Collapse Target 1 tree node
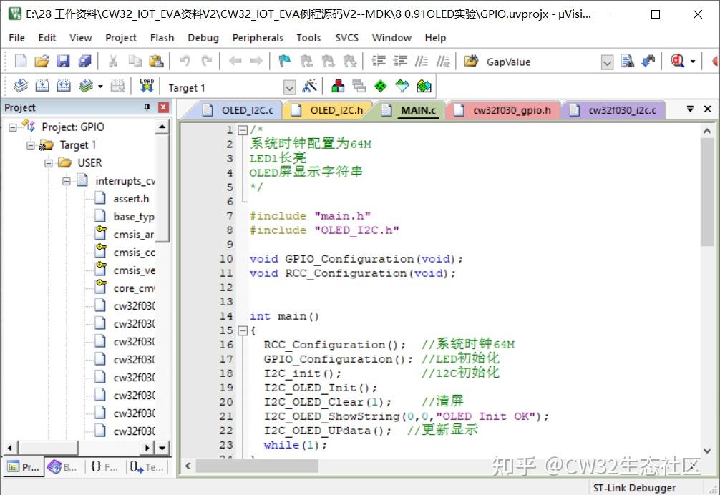The width and height of the screenshot is (720, 495). tap(30, 145)
